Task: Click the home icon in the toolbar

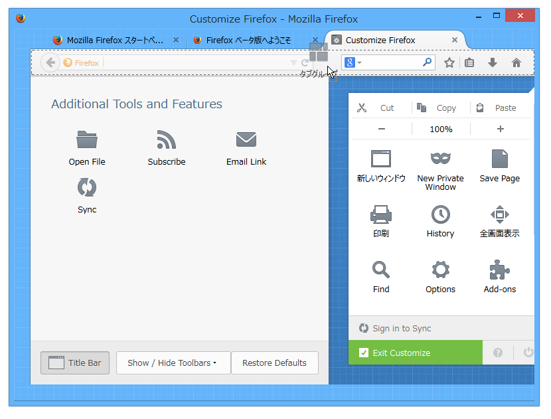Action: 516,63
